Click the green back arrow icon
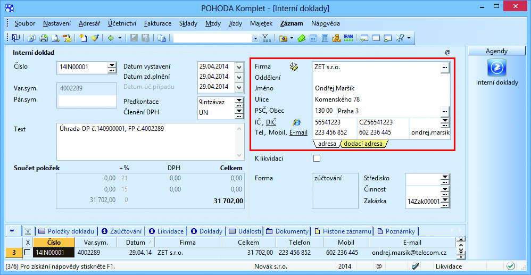The image size is (531, 275). 110,38
